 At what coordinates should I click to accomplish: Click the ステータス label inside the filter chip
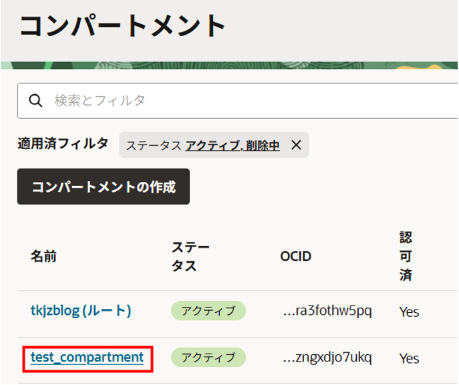click(x=154, y=145)
